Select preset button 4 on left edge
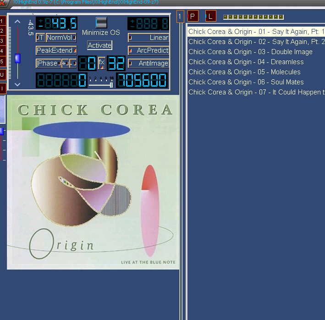325x320 pixels. [2, 51]
